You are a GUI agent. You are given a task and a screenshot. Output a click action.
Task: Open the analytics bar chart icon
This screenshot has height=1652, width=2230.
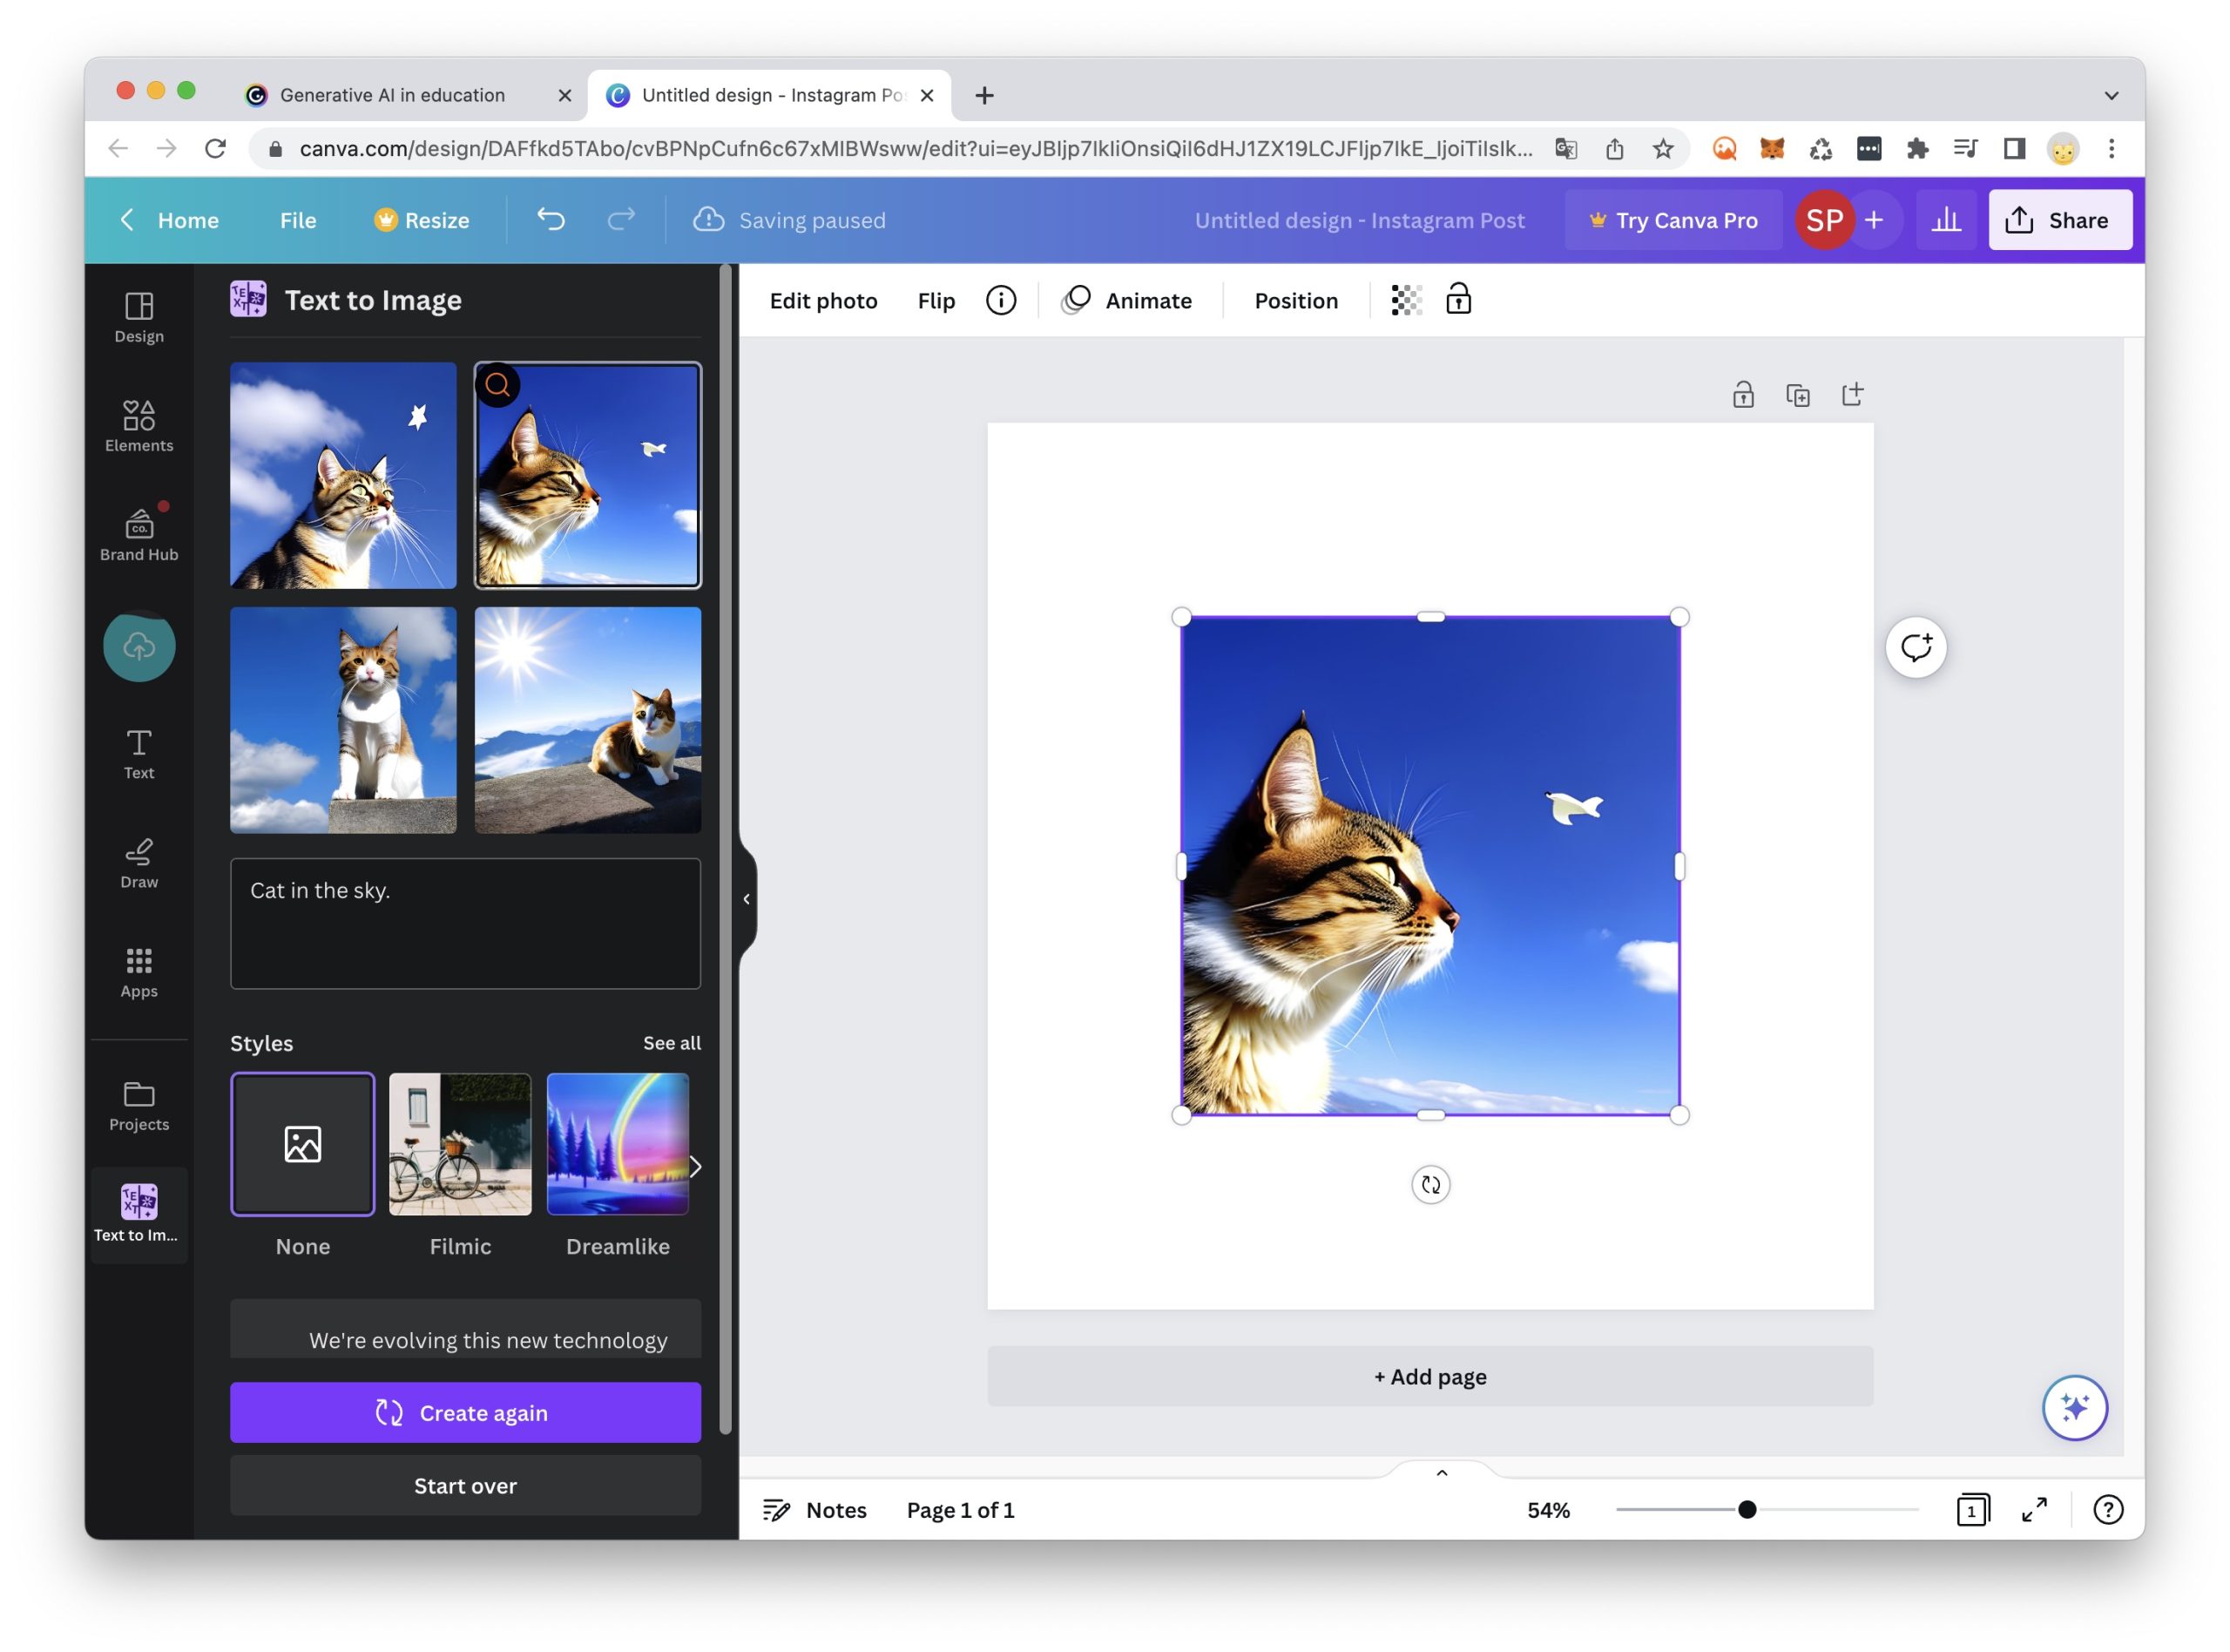[1944, 220]
